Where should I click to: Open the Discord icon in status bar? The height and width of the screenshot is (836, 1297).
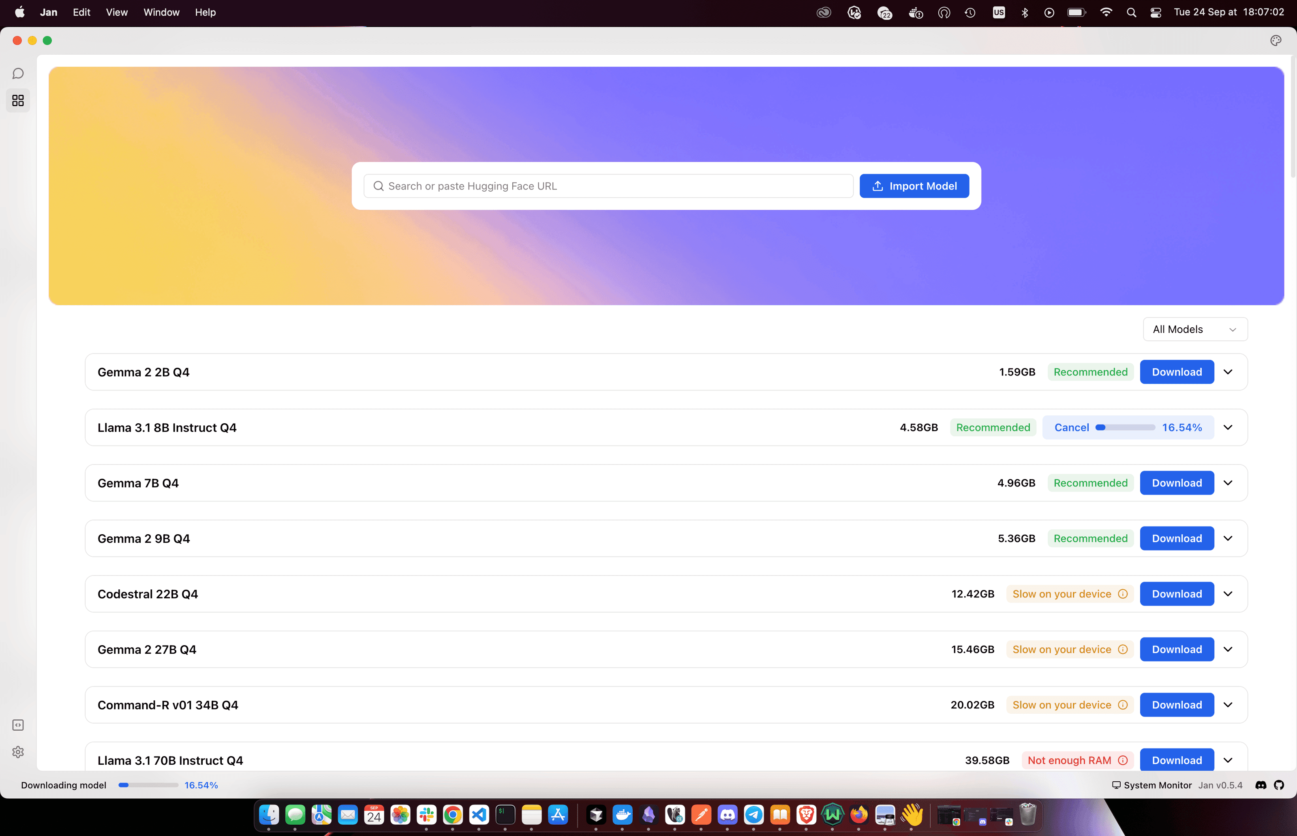(x=1261, y=785)
